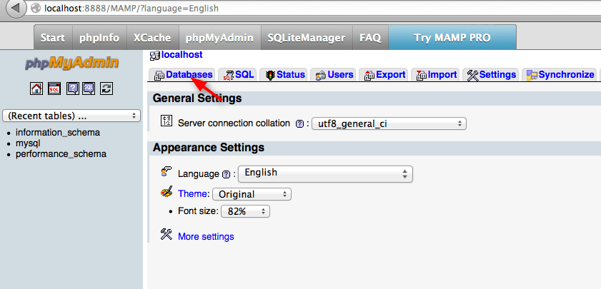Click the browser address bar URL
Screen dimensions: 601x289
point(131,8)
